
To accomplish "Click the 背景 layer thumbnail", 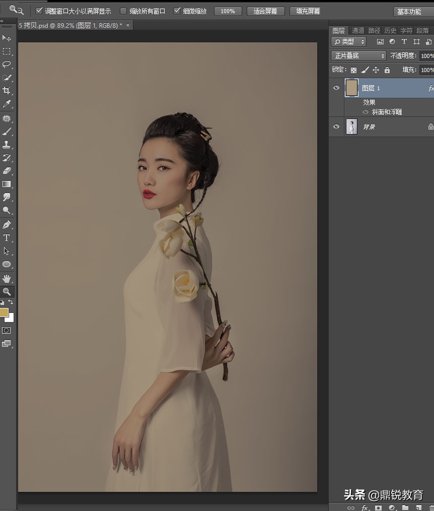I will (351, 126).
